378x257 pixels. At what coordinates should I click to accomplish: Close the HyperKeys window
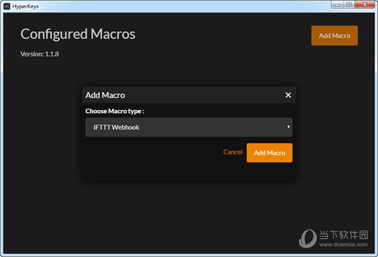coord(365,4)
